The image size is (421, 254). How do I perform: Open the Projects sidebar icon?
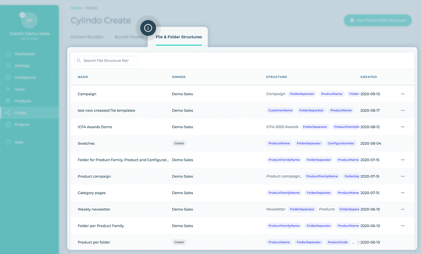pyautogui.click(x=7, y=124)
